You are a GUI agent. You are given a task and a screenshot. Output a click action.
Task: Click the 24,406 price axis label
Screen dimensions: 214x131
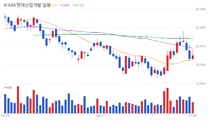200,9
